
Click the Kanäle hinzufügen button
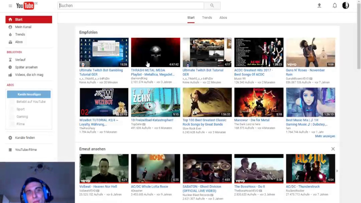(x=29, y=94)
